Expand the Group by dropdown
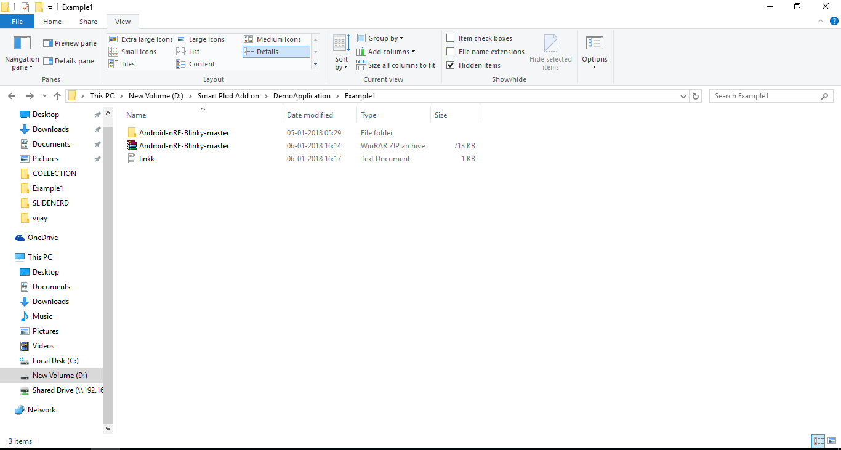Screen dimensions: 841x450 380,38
